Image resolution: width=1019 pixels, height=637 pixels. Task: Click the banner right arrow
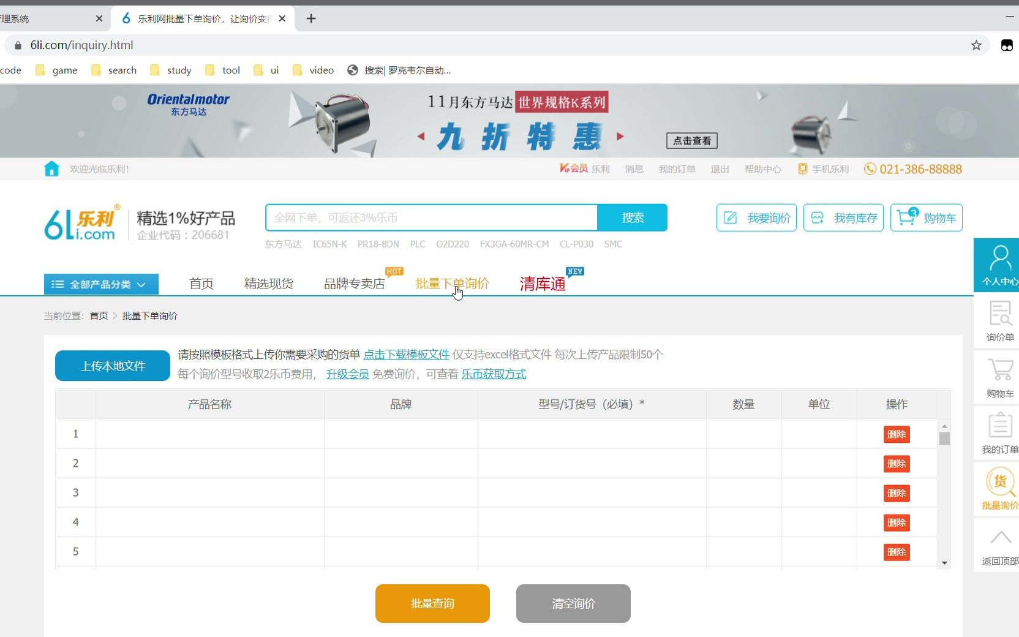(x=620, y=137)
